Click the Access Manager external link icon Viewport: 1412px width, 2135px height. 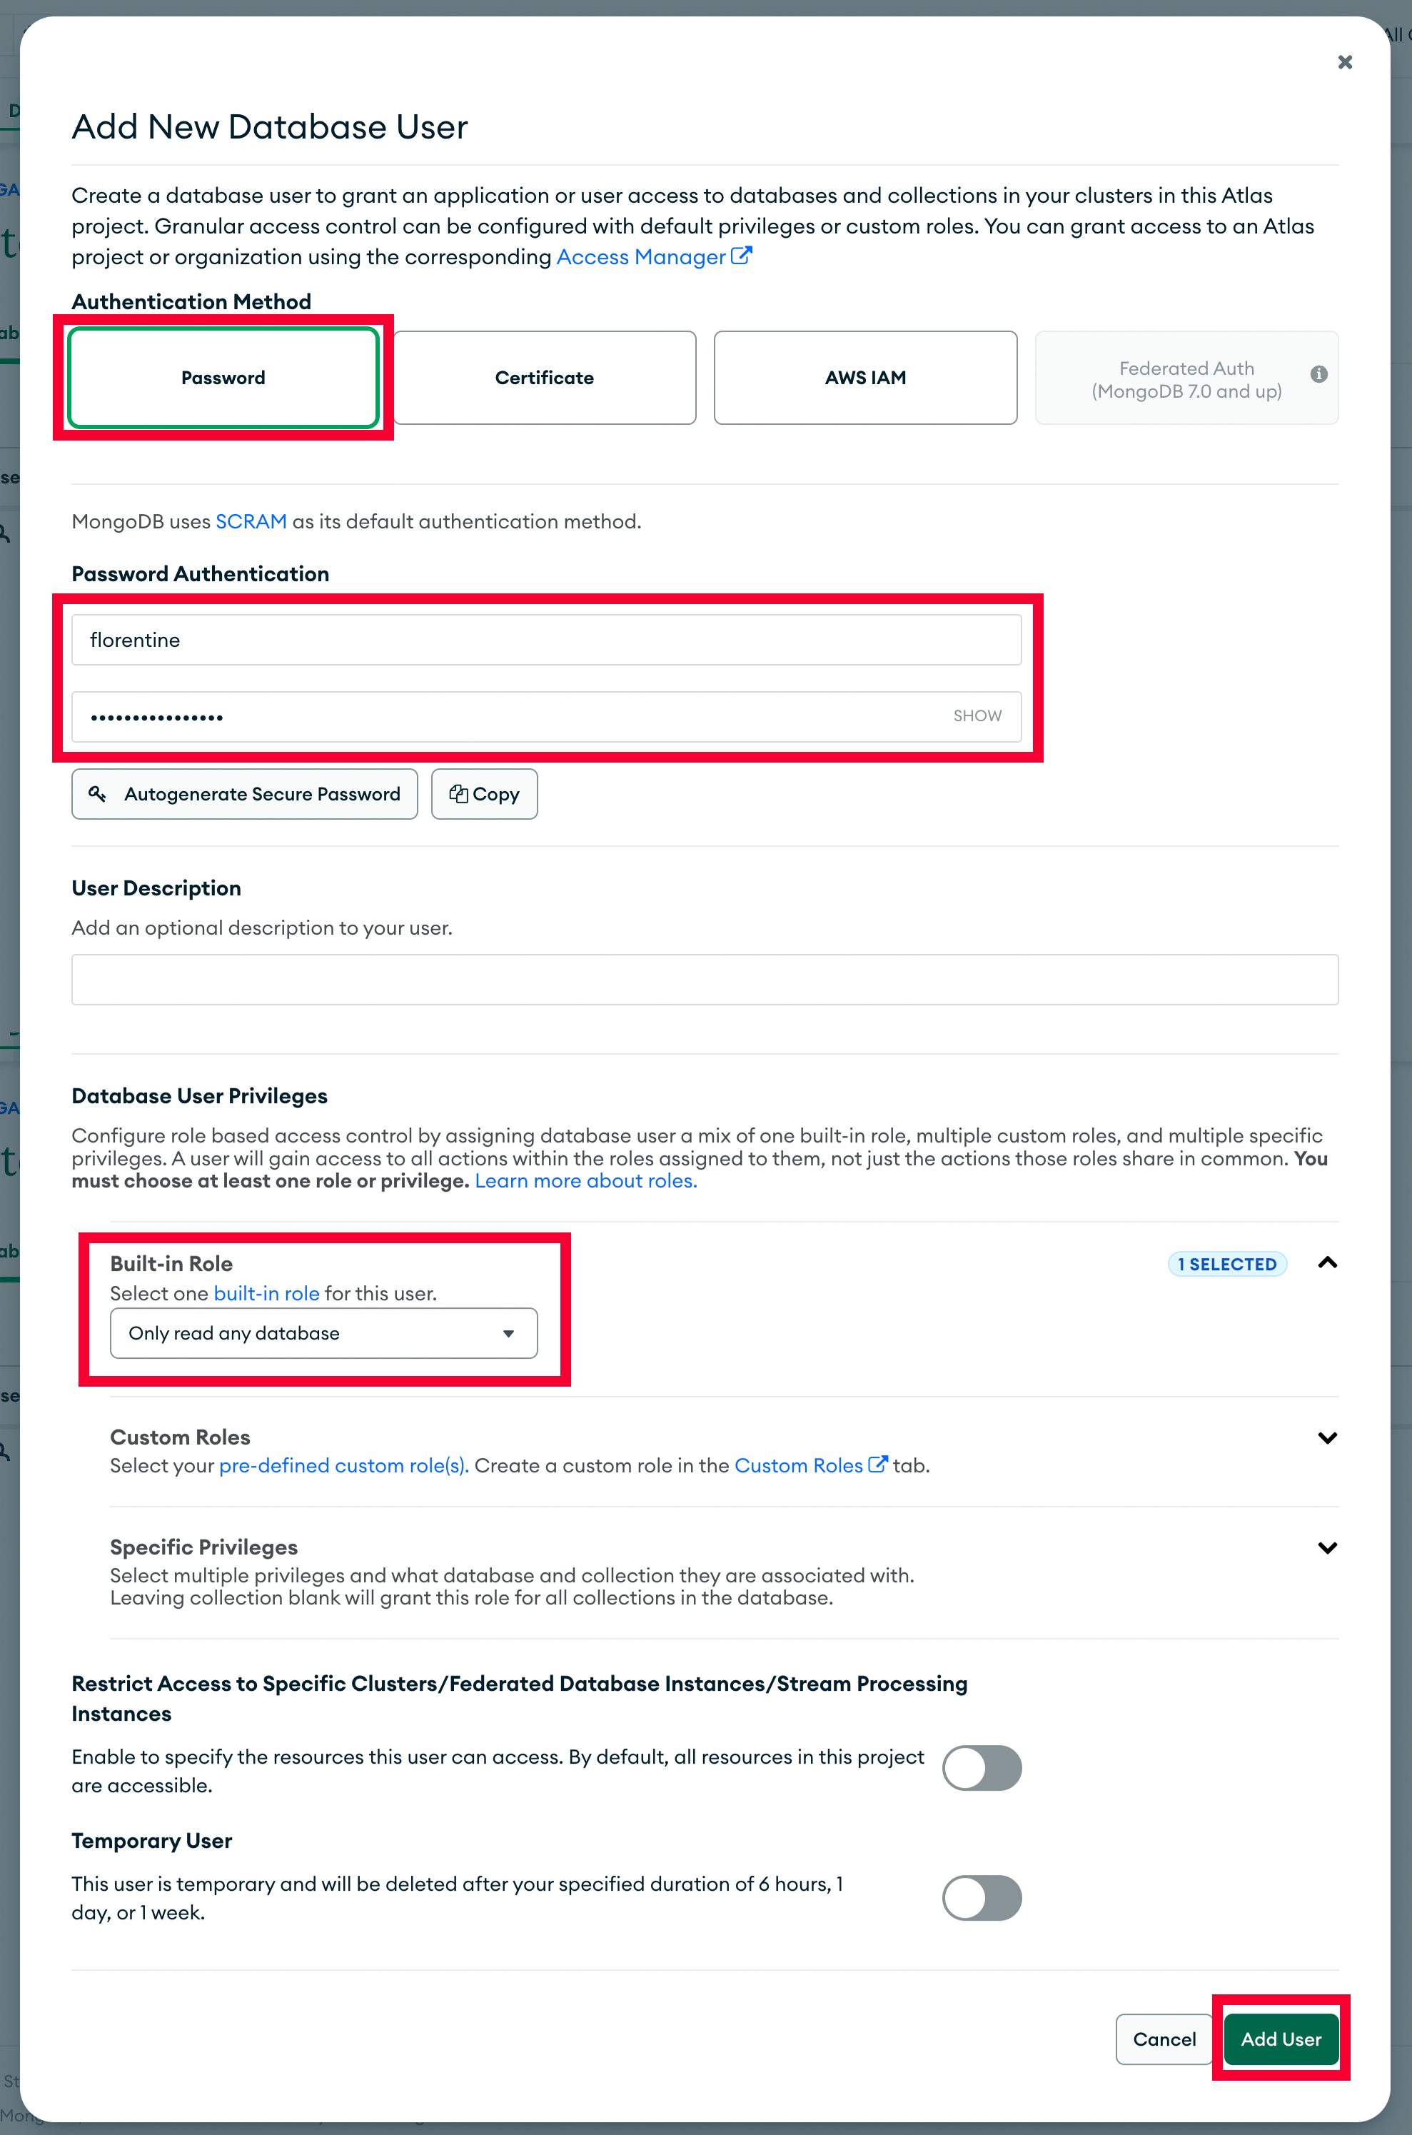click(x=741, y=256)
